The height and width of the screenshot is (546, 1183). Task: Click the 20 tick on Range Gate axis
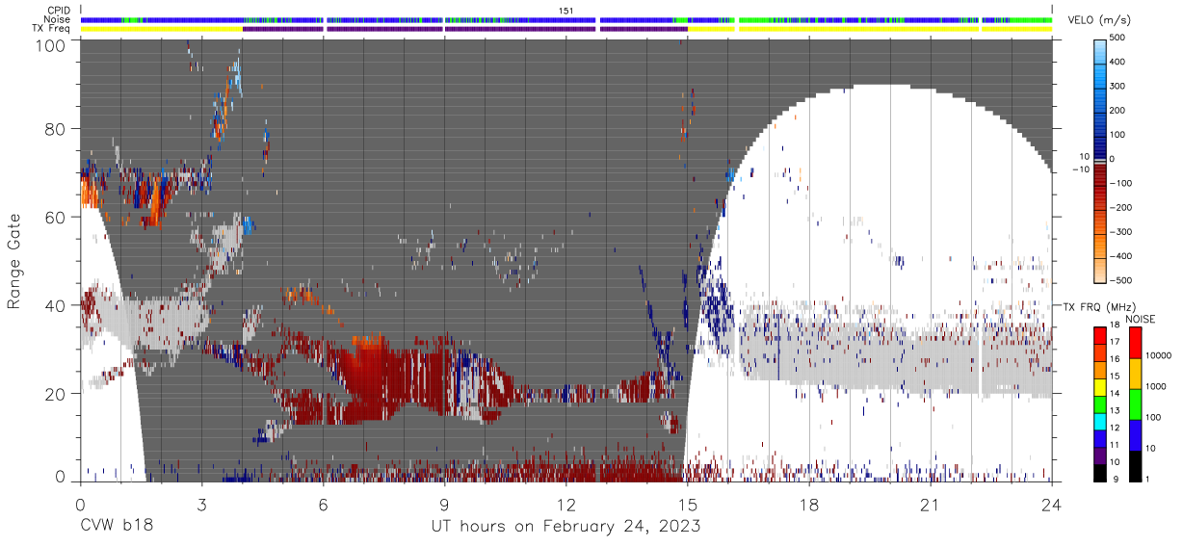click(55, 394)
